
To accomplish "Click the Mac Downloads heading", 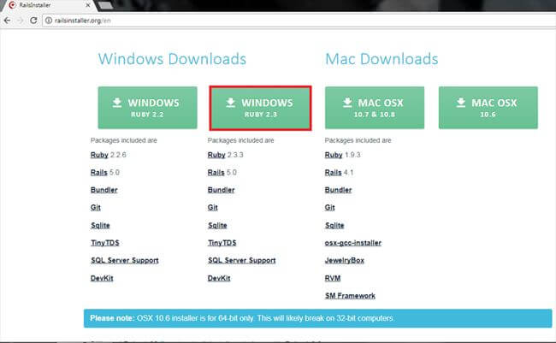I will coord(382,59).
